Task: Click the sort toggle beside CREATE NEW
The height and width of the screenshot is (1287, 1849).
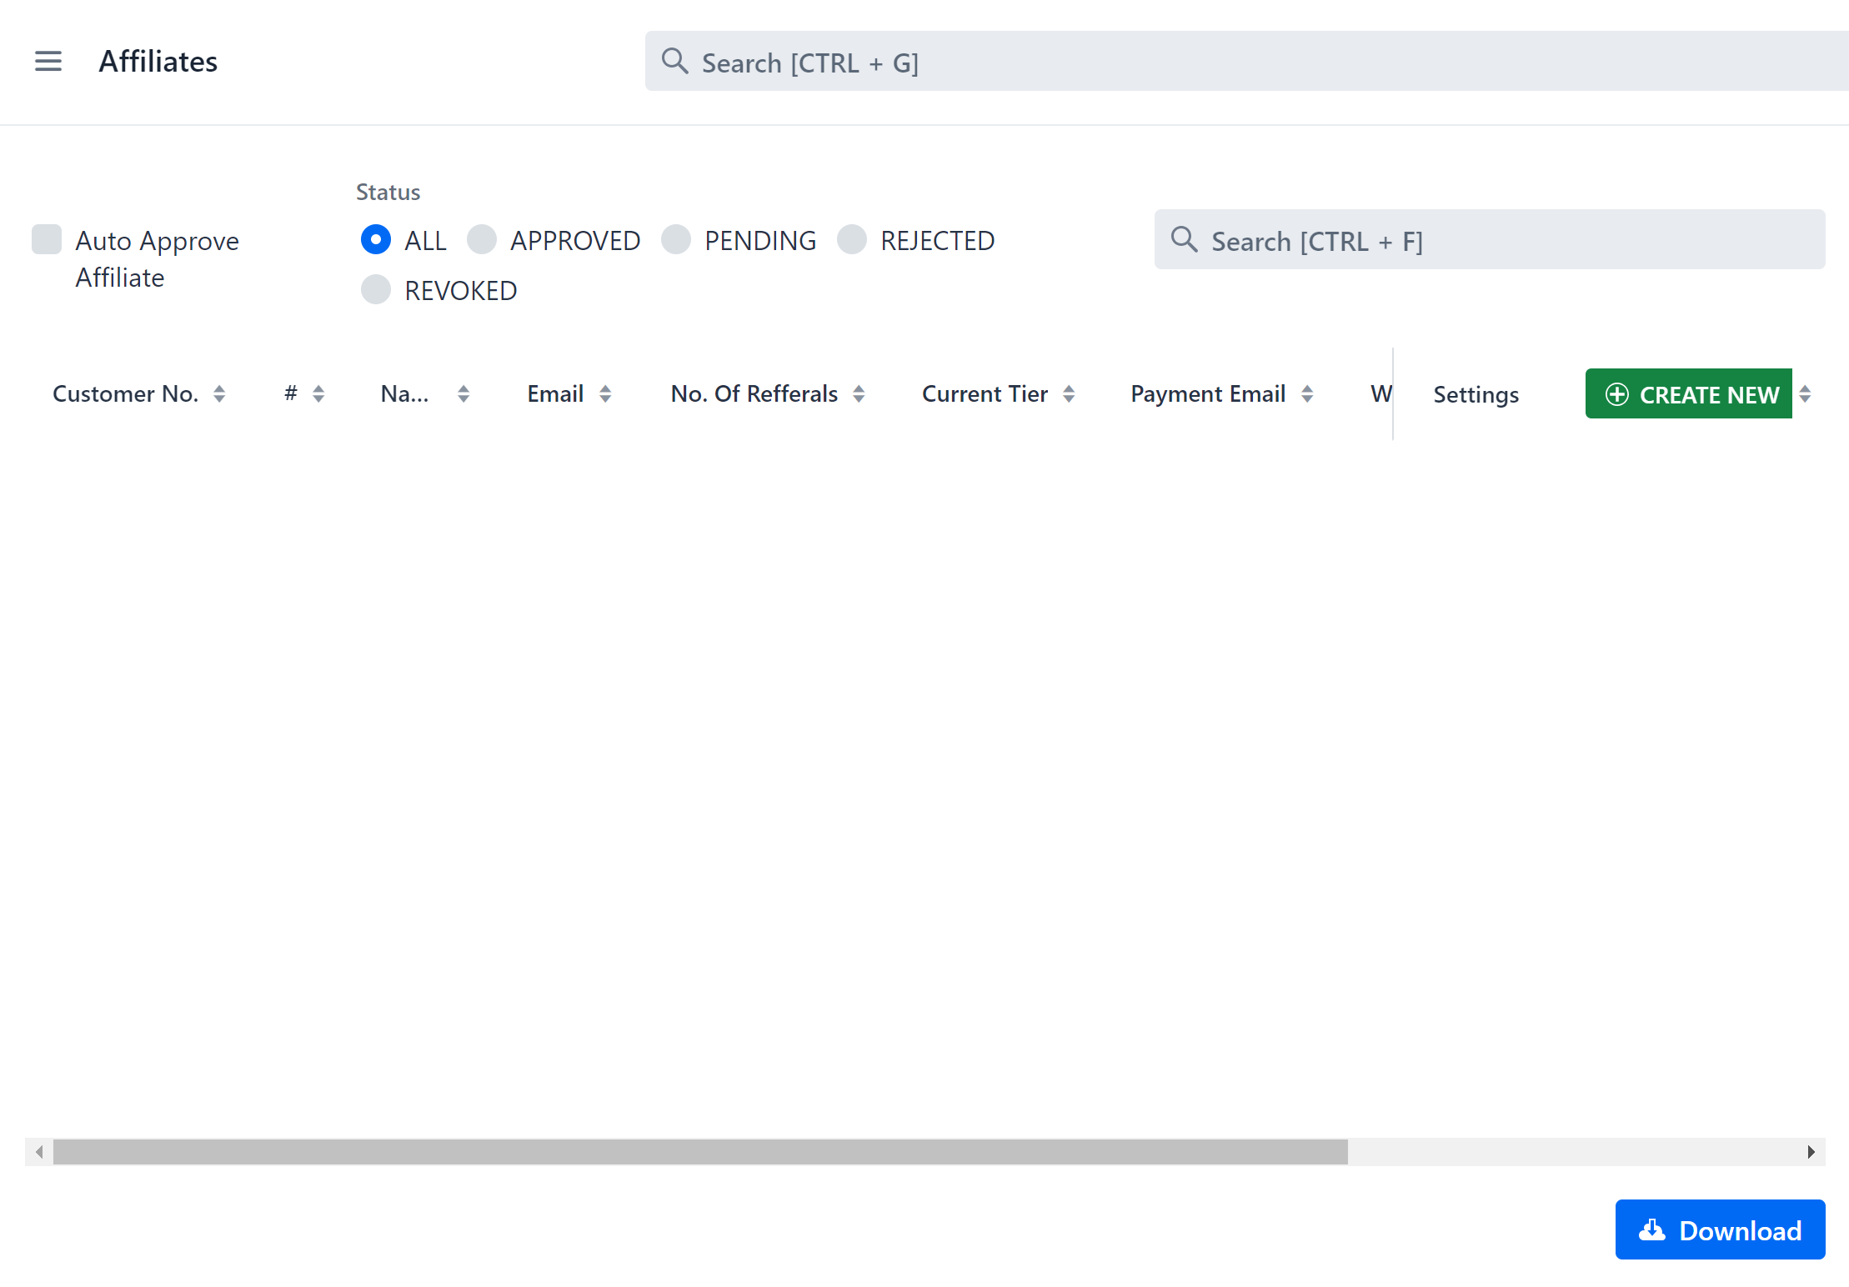Action: tap(1806, 393)
